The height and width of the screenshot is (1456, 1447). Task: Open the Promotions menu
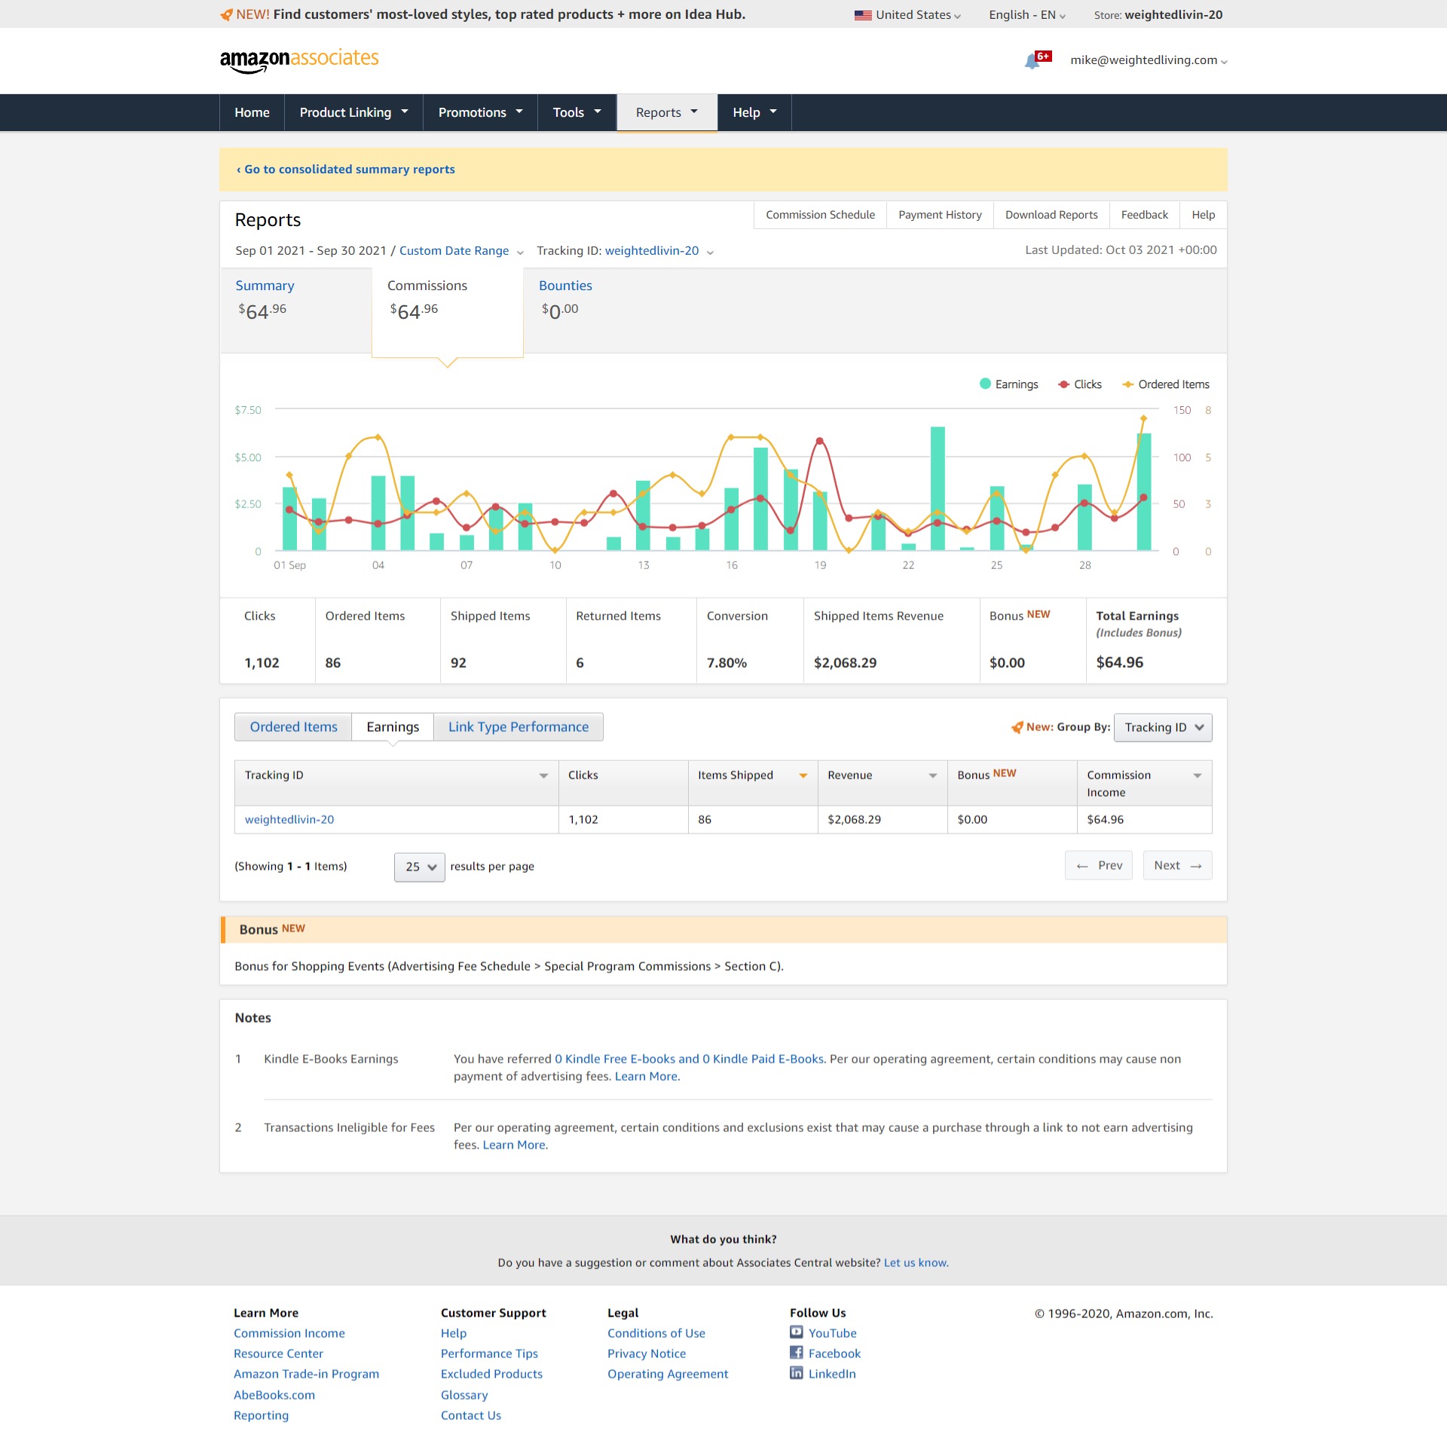click(x=480, y=112)
